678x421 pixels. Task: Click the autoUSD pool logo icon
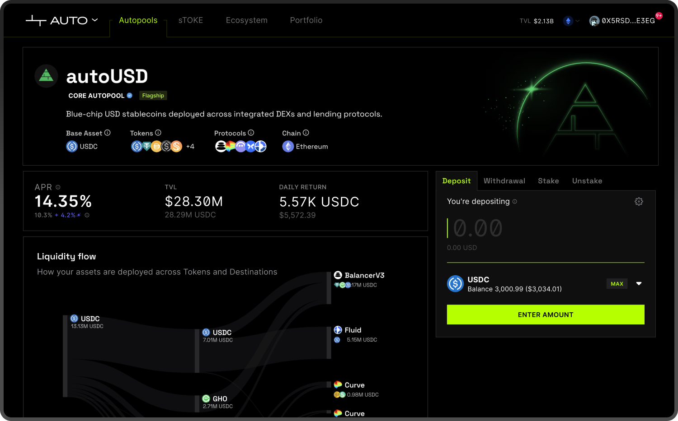pyautogui.click(x=46, y=76)
